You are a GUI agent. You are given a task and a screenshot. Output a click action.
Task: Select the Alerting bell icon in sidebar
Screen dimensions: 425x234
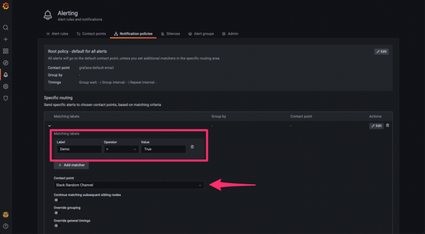pos(5,75)
